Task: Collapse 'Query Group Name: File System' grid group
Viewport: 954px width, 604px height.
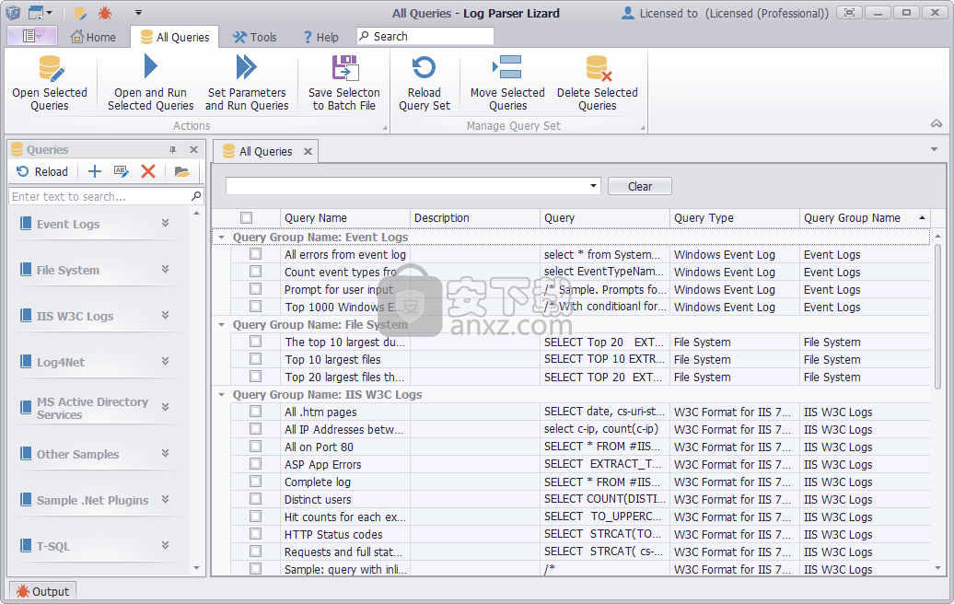Action: (221, 325)
